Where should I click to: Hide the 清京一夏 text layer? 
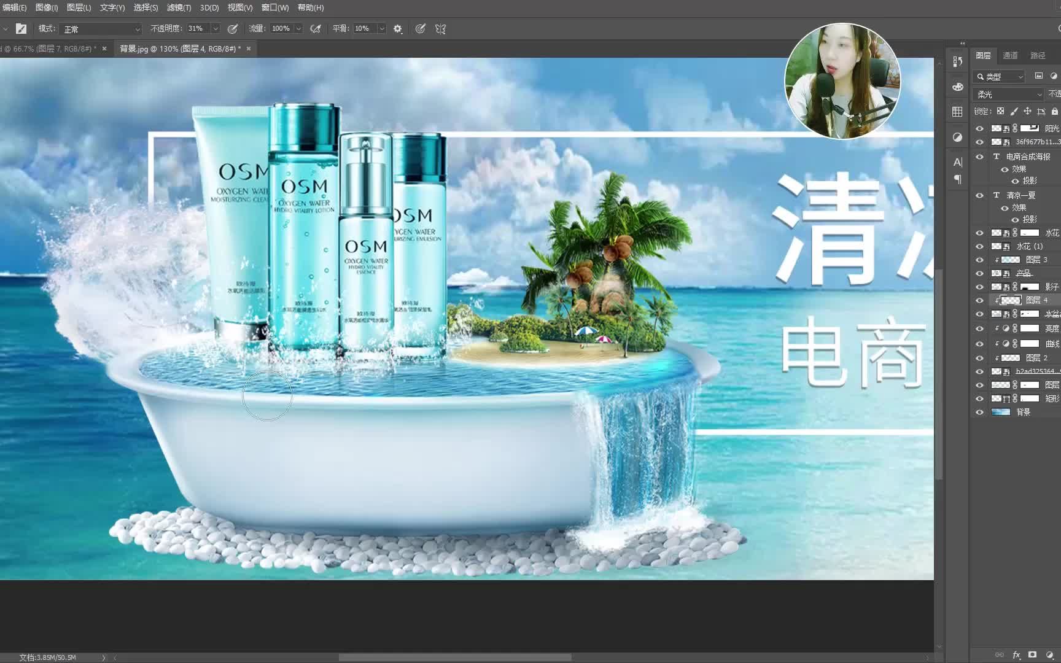[x=979, y=195]
